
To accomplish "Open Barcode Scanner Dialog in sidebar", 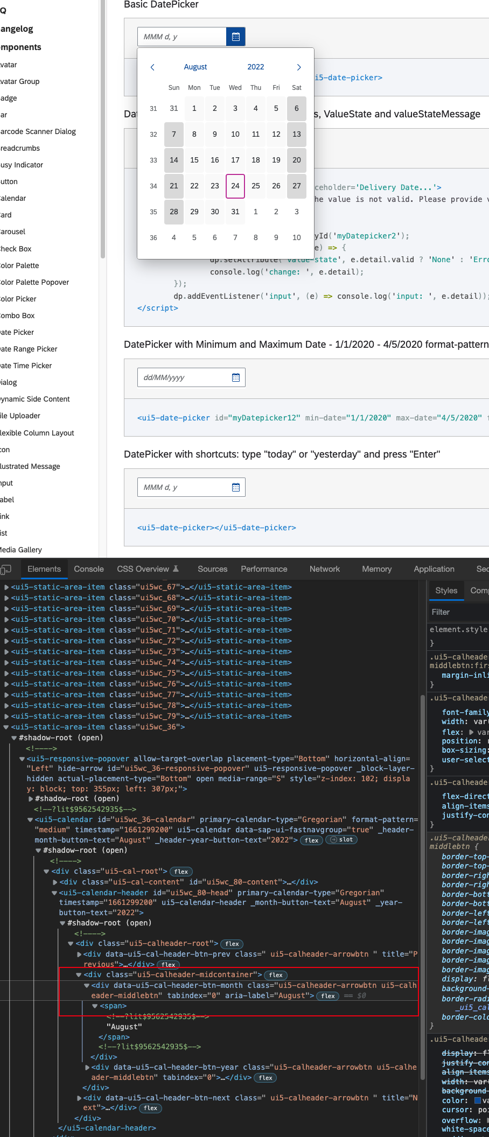I will point(38,131).
